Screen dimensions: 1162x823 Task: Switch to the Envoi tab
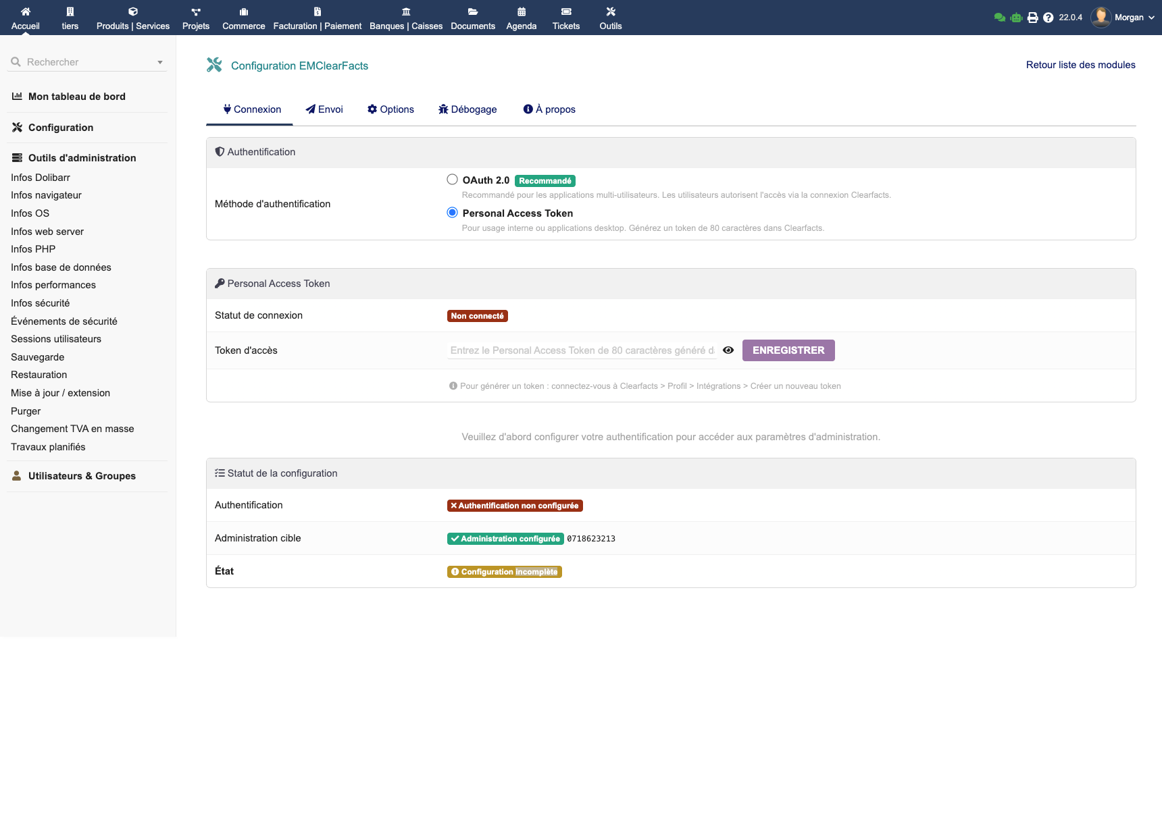coord(325,109)
